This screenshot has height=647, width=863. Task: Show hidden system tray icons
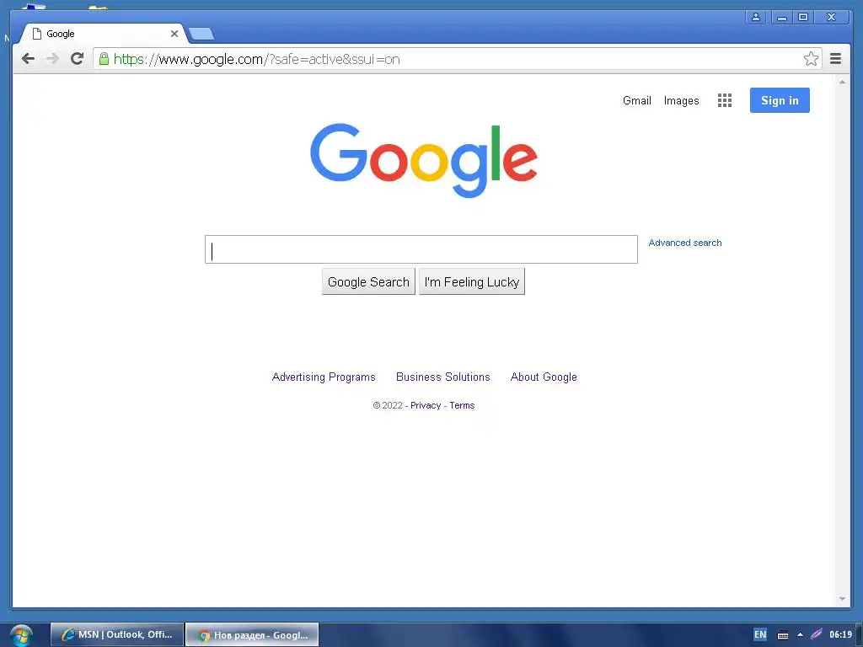(801, 635)
